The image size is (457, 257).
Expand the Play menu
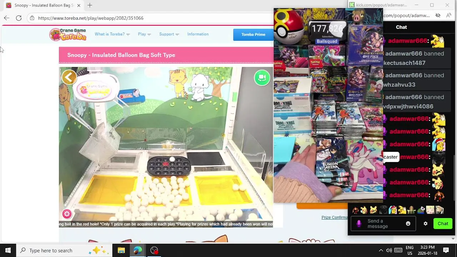[144, 34]
